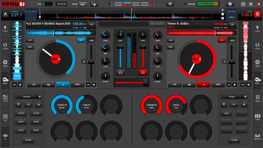
Task: Open the FX panel icon
Action: (5, 137)
